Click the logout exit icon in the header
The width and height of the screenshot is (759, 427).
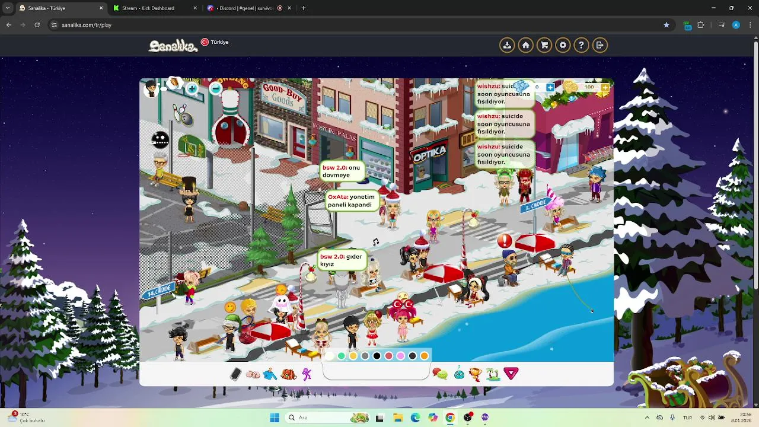coord(599,45)
